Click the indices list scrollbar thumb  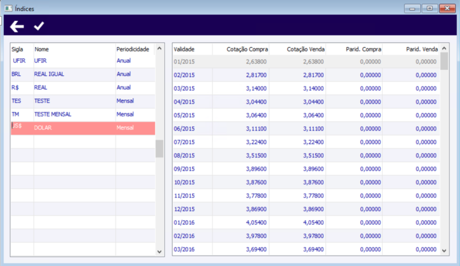[x=159, y=149]
